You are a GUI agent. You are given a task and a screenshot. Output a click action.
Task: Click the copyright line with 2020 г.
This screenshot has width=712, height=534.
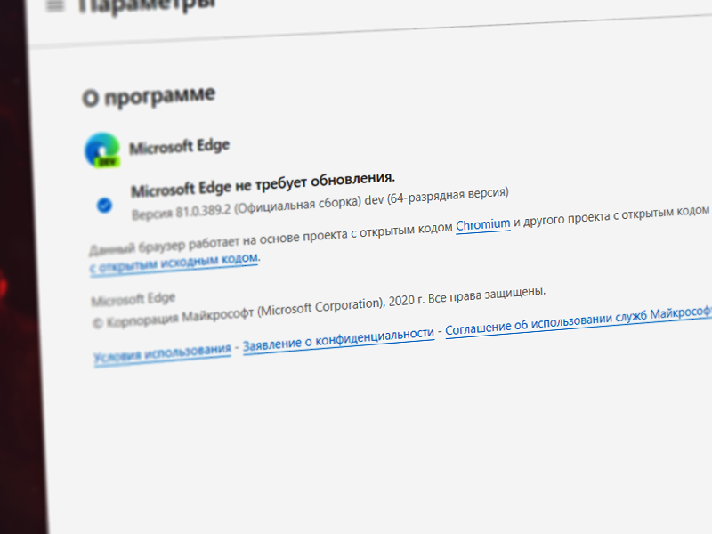coord(319,307)
